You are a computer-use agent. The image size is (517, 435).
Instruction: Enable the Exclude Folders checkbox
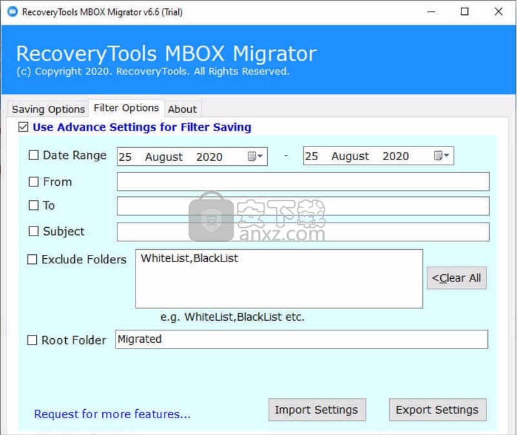pos(32,259)
